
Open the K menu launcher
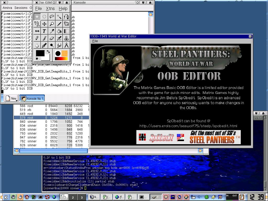pyautogui.click(x=6, y=197)
